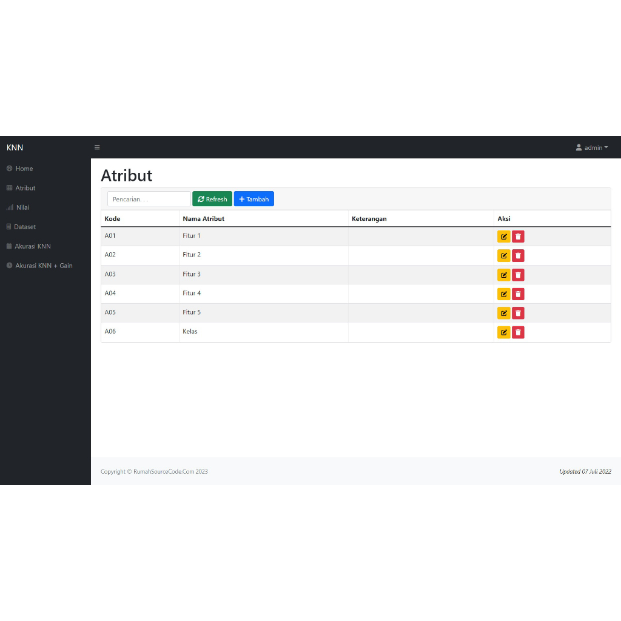Screen dimensions: 621x621
Task: Toggle sidebar with hamburger menu icon
Action: (97, 147)
